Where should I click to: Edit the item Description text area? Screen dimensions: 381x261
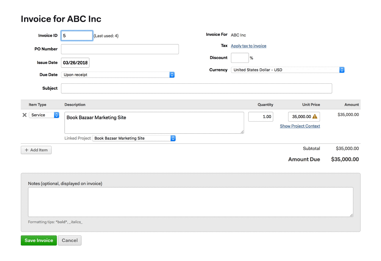coord(154,123)
